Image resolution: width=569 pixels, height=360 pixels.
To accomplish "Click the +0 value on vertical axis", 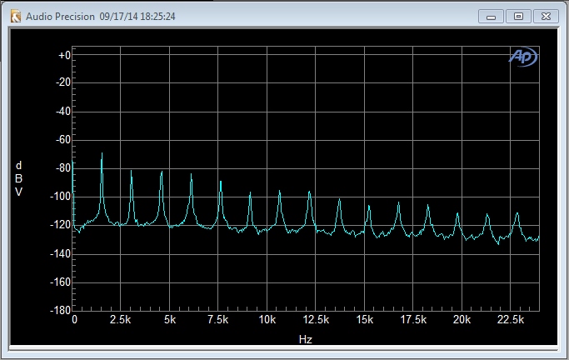I will (65, 55).
